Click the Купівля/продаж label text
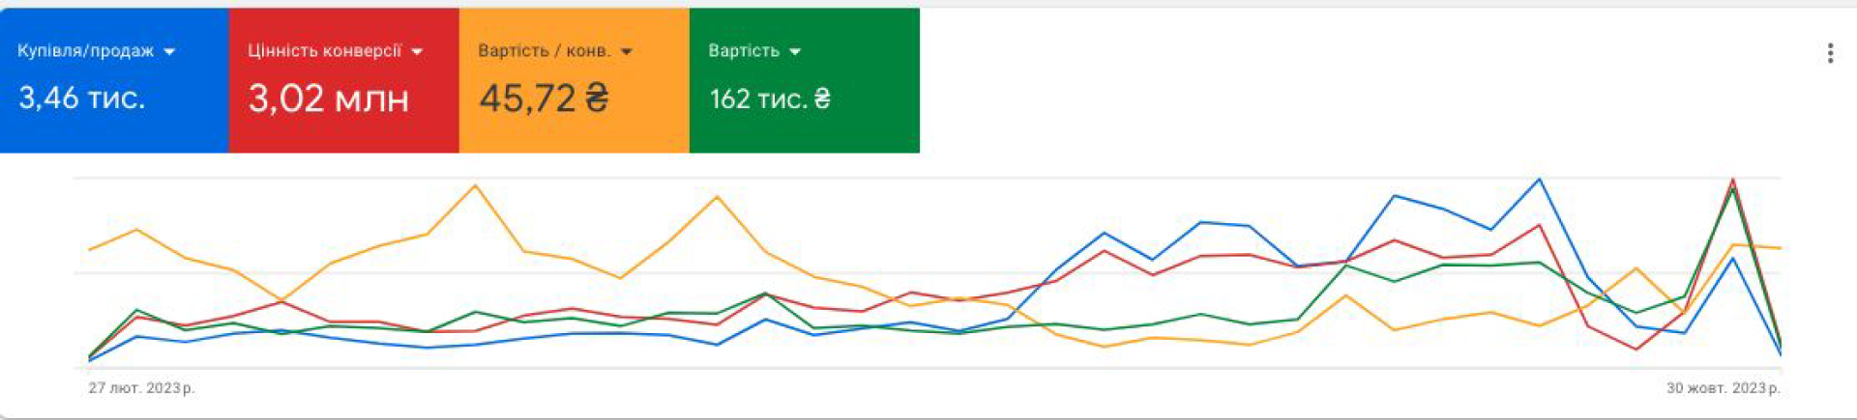This screenshot has width=1857, height=420. click(85, 51)
